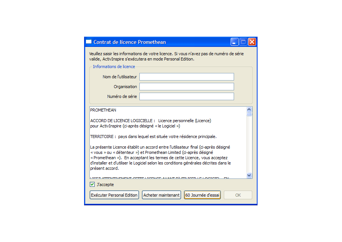Click Exécuter Personal Edition button
Image resolution: width=342 pixels, height=242 pixels.
pos(114,195)
